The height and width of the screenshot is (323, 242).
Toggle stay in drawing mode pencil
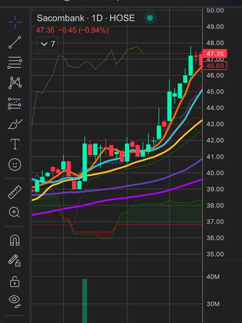[15, 260]
